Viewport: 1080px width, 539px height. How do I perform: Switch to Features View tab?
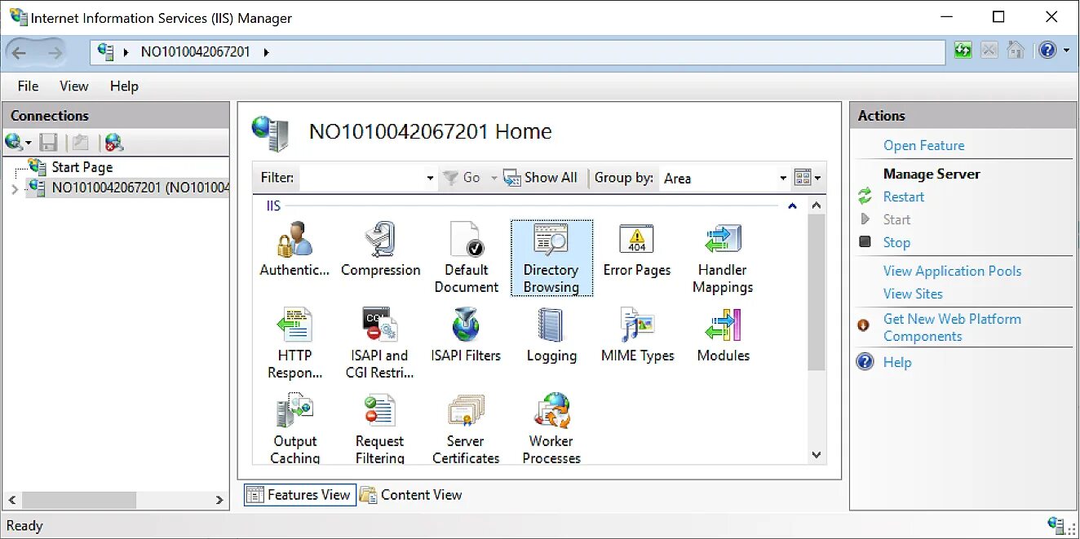coord(300,495)
